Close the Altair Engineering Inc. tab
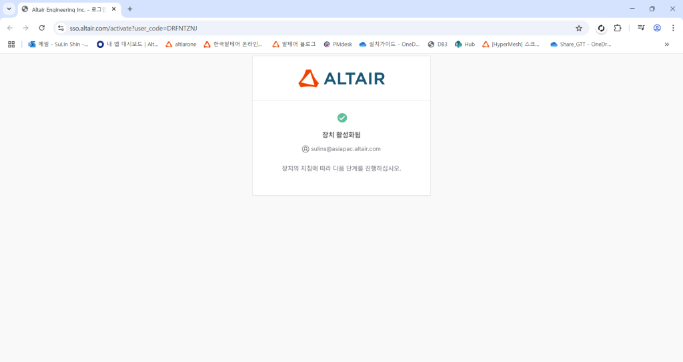Viewport: 683px width, 362px height. (x=113, y=9)
